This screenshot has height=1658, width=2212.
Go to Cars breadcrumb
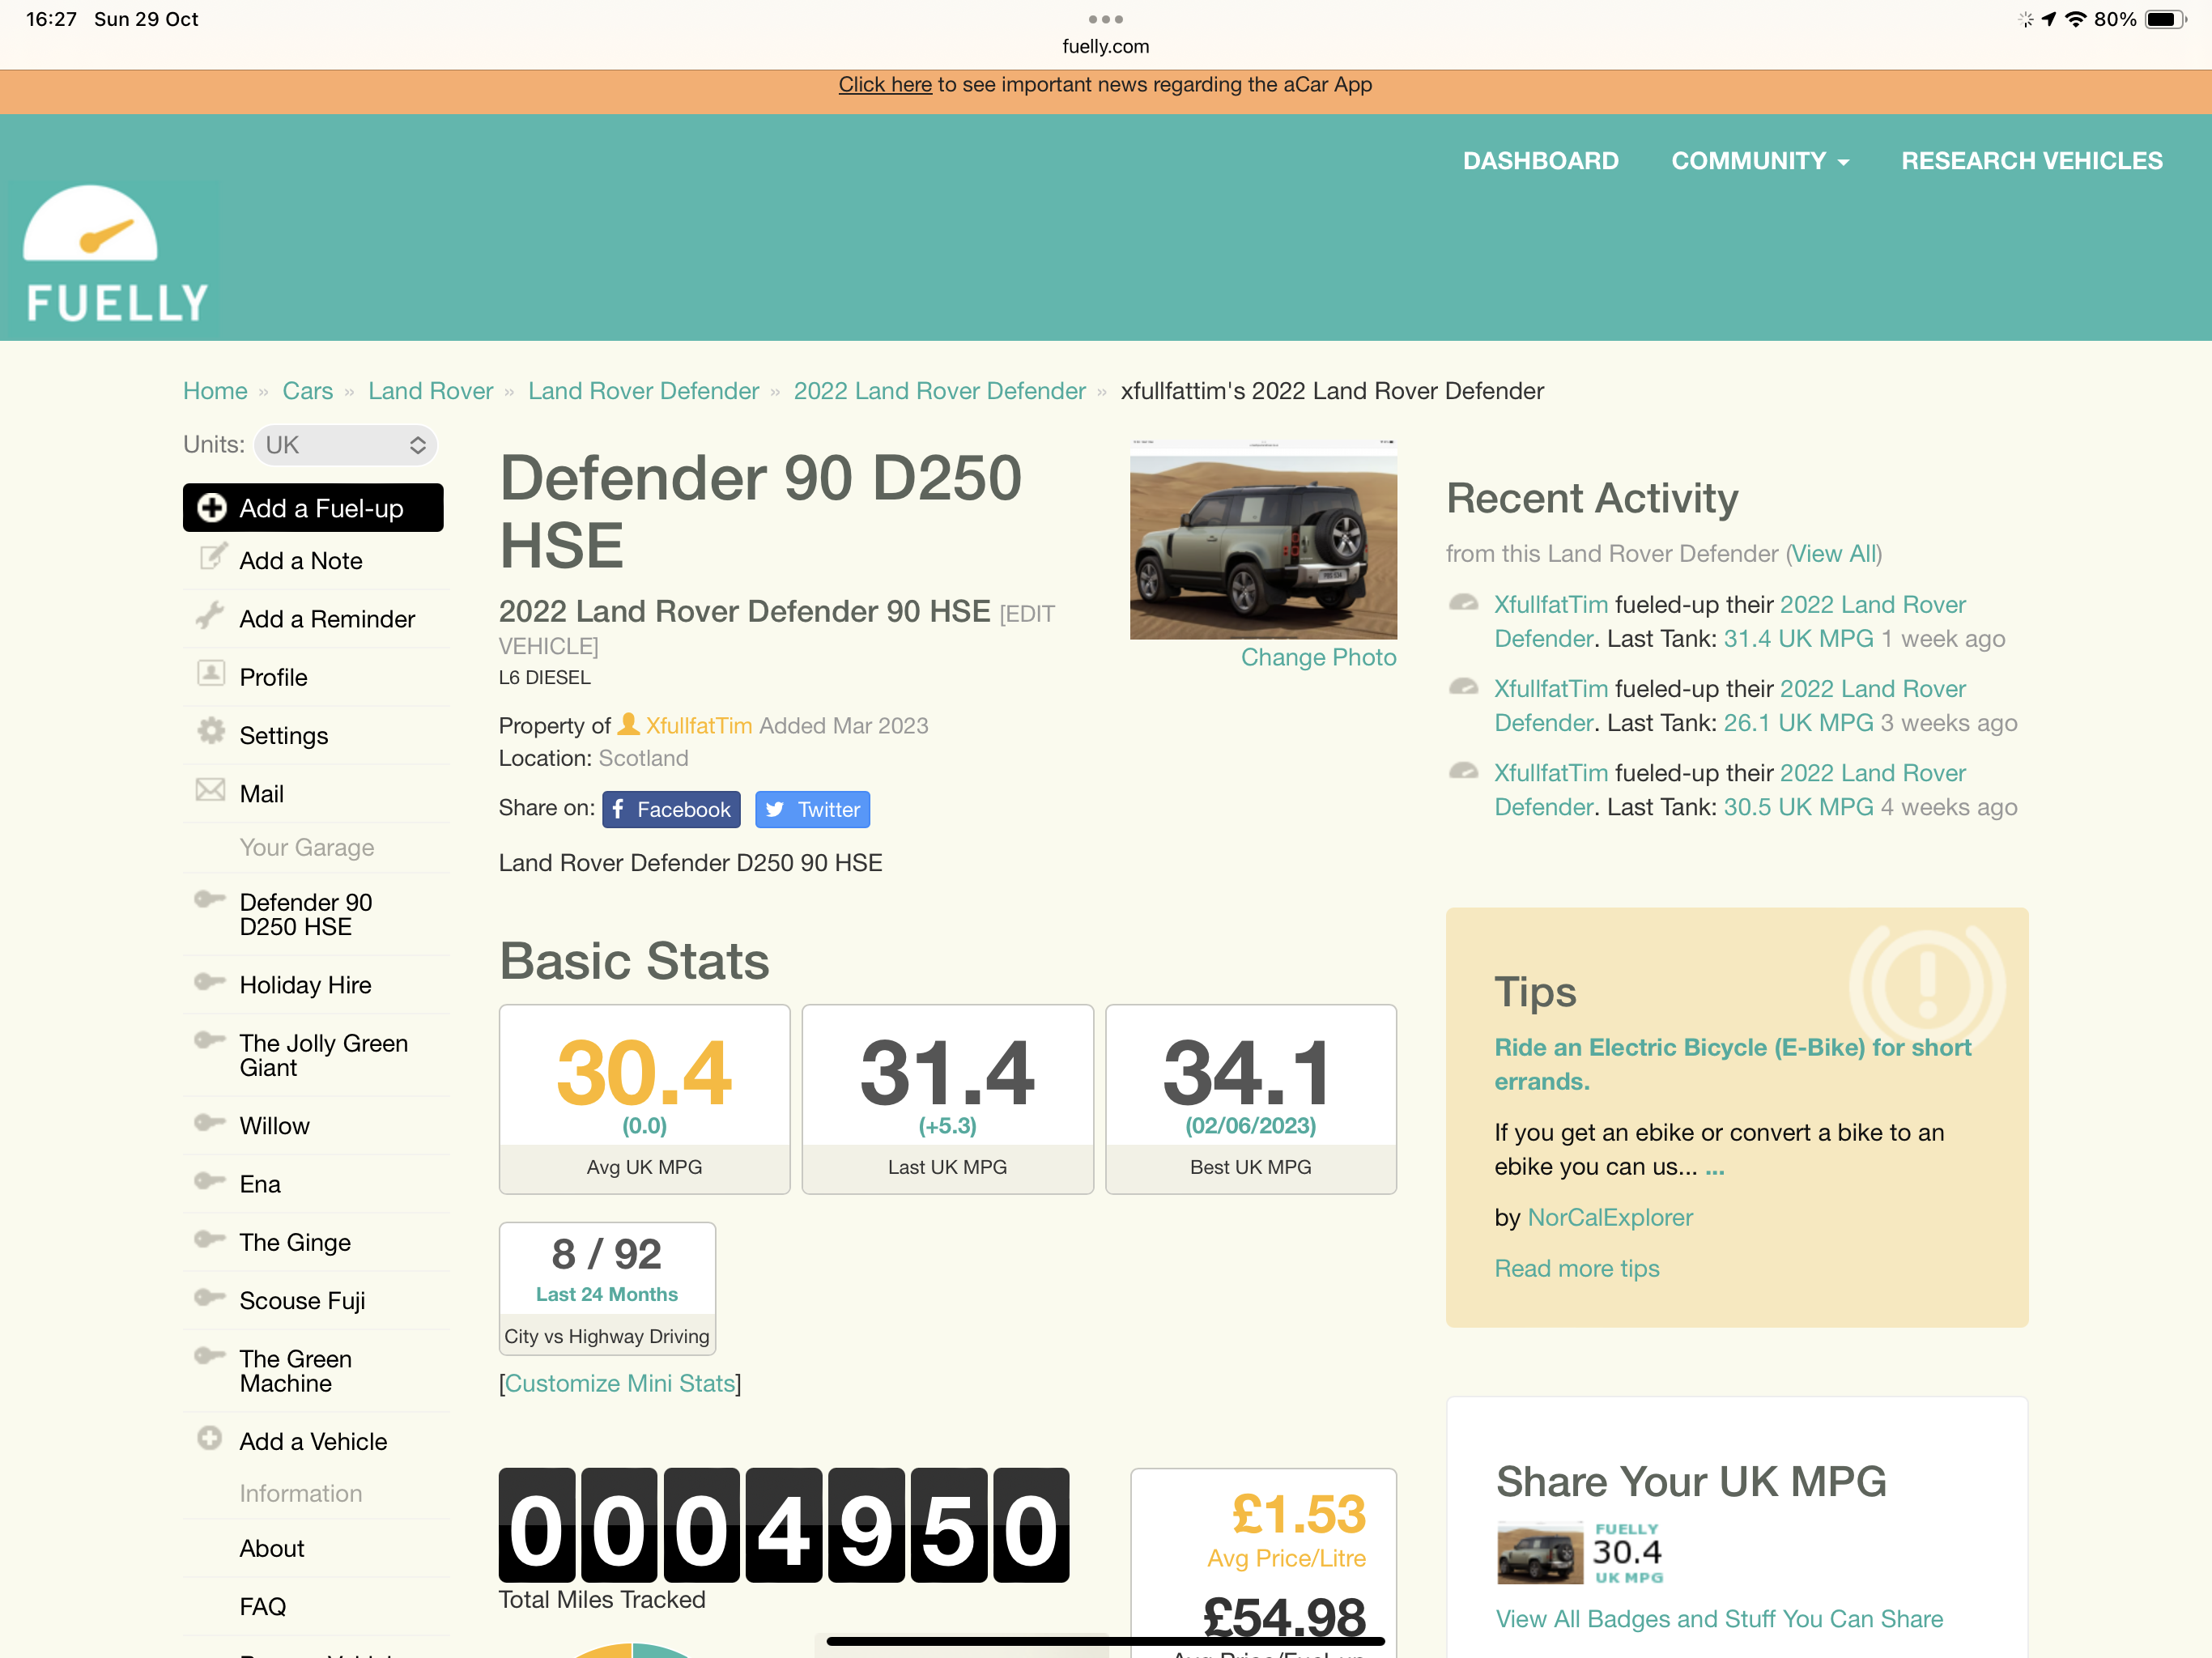point(308,391)
